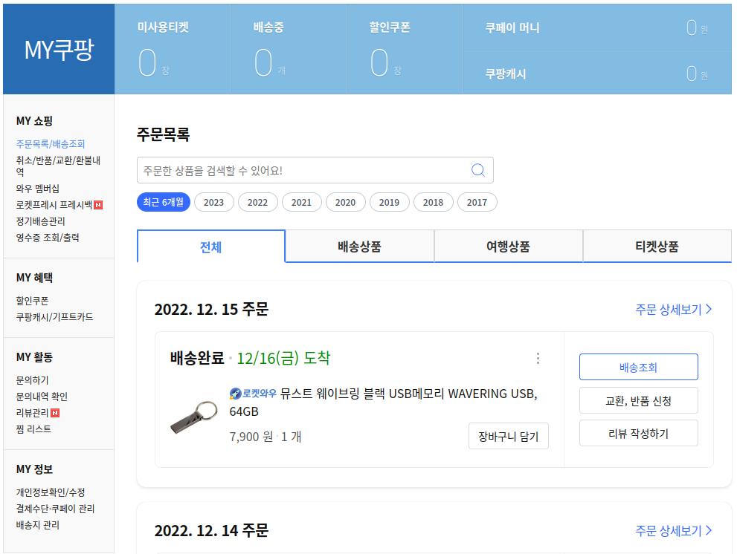Image resolution: width=737 pixels, height=554 pixels.
Task: Click the search magnifier icon
Action: point(477,170)
